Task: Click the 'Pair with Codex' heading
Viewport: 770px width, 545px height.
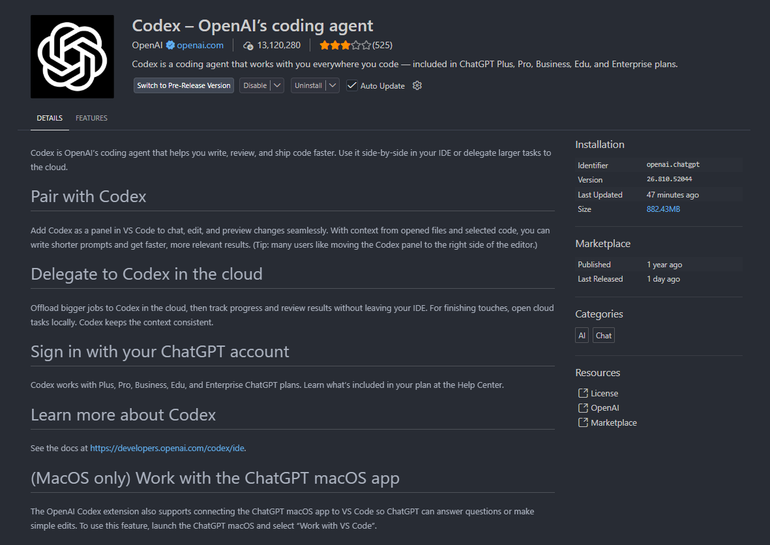Action: 89,196
